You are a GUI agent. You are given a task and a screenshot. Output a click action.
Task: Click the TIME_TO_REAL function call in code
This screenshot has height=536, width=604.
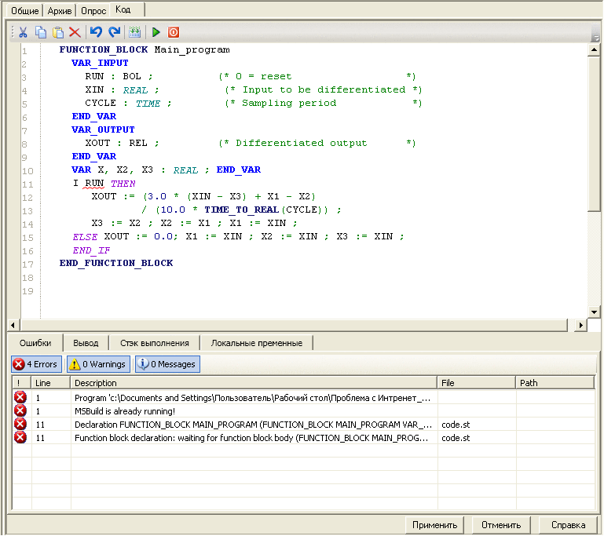click(x=242, y=210)
